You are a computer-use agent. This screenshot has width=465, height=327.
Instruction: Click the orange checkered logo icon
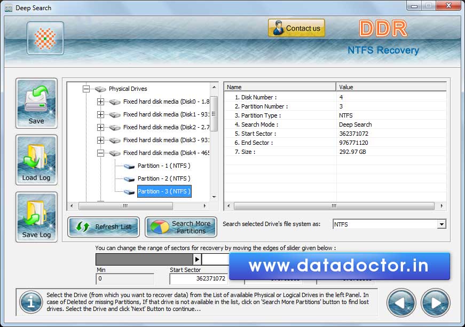coord(45,38)
